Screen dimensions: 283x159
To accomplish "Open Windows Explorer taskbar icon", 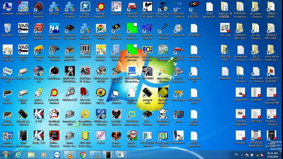I will click(x=31, y=155).
